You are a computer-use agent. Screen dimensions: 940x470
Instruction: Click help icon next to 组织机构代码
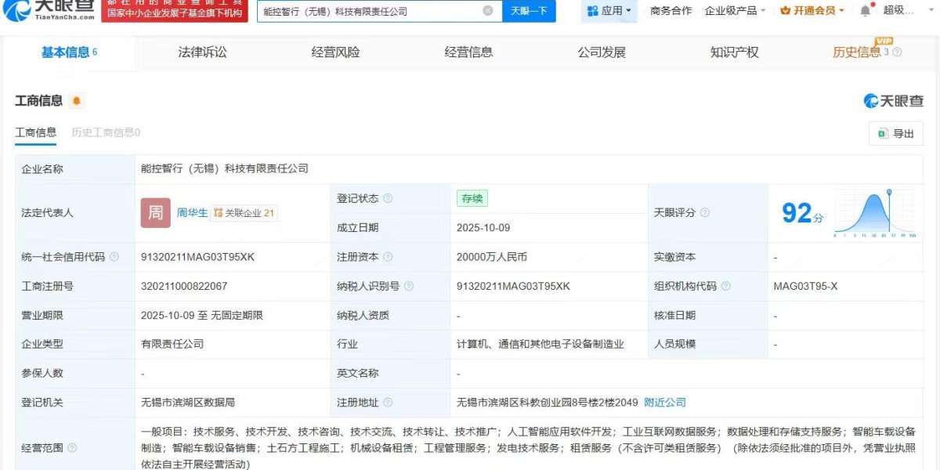coord(725,287)
